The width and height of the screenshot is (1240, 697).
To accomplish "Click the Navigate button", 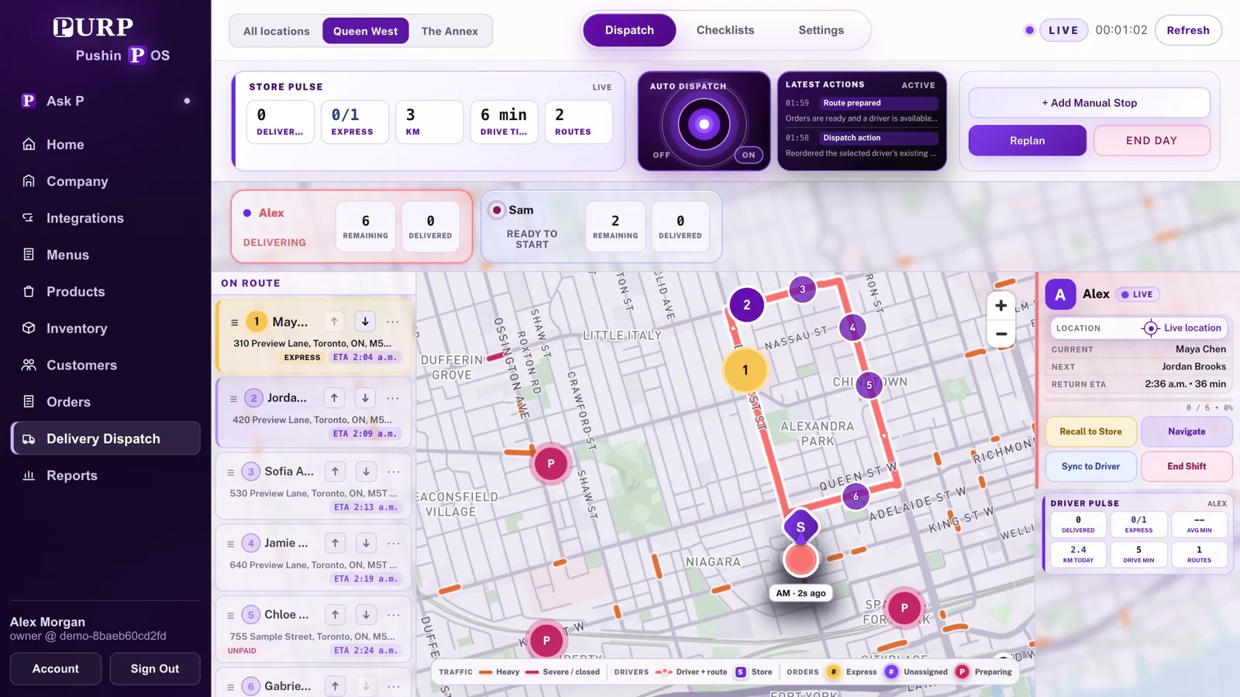I will click(x=1187, y=431).
